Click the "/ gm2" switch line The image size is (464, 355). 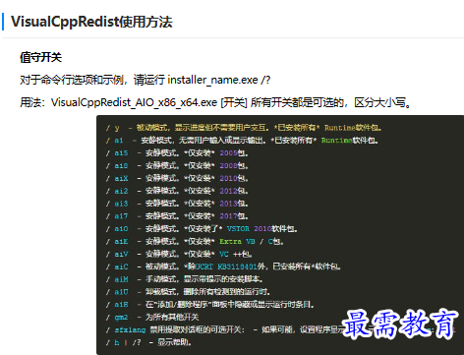(152, 317)
